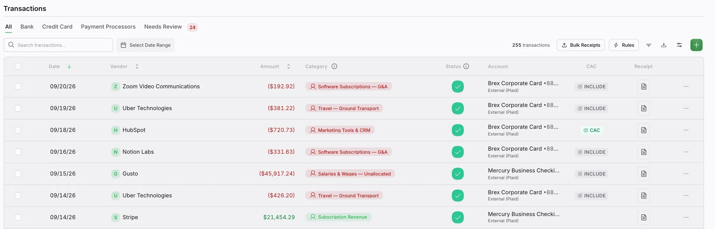Click the HubSpot vendor name
Viewport: 715px width, 229px height.
[134, 130]
